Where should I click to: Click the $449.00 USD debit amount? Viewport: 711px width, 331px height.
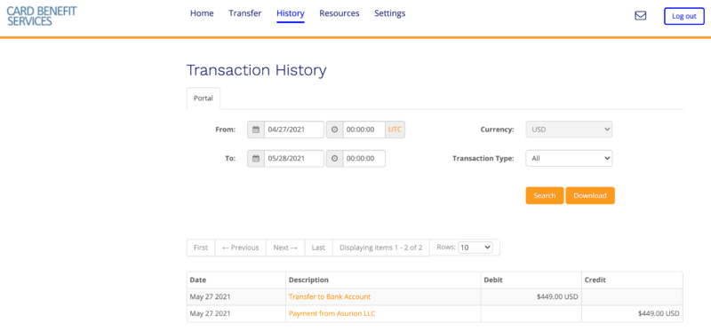pyautogui.click(x=557, y=297)
